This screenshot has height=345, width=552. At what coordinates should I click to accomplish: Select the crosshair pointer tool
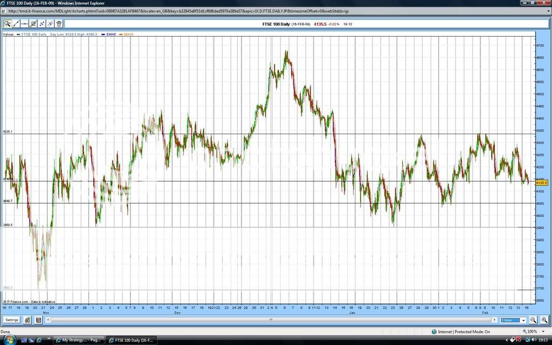(x=41, y=23)
